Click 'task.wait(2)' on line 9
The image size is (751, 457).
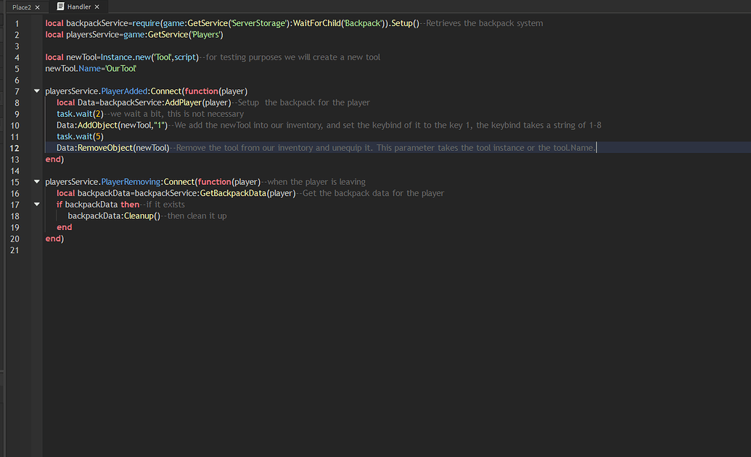click(x=80, y=114)
